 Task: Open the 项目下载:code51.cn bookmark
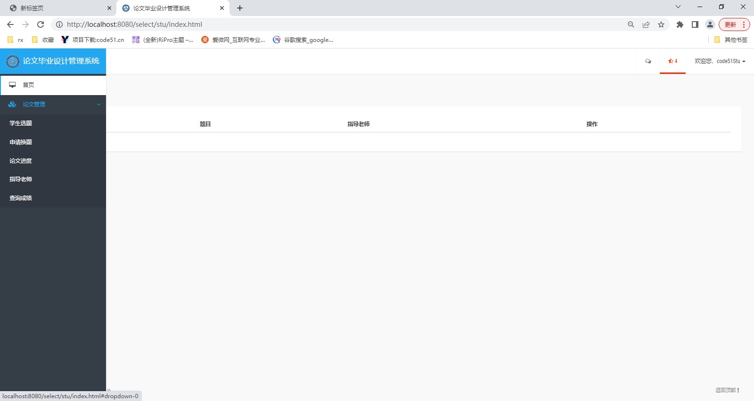point(93,40)
